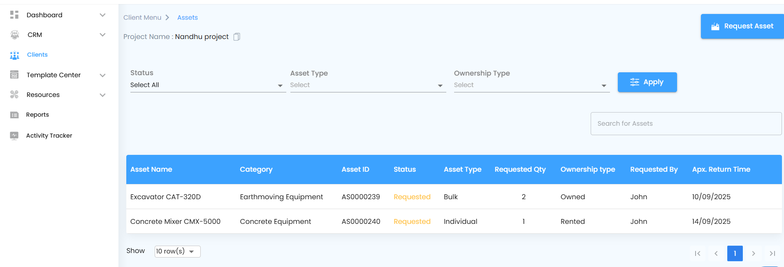Open the Asset Type dropdown
The image size is (784, 267).
point(368,85)
